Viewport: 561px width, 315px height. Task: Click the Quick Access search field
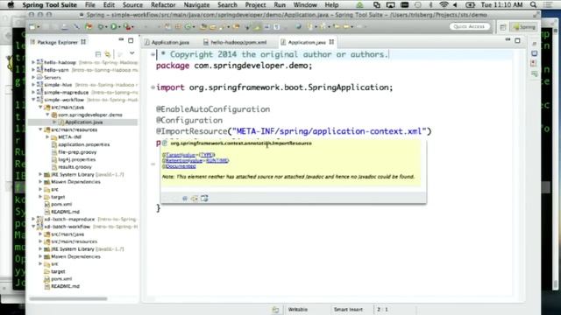click(x=469, y=26)
